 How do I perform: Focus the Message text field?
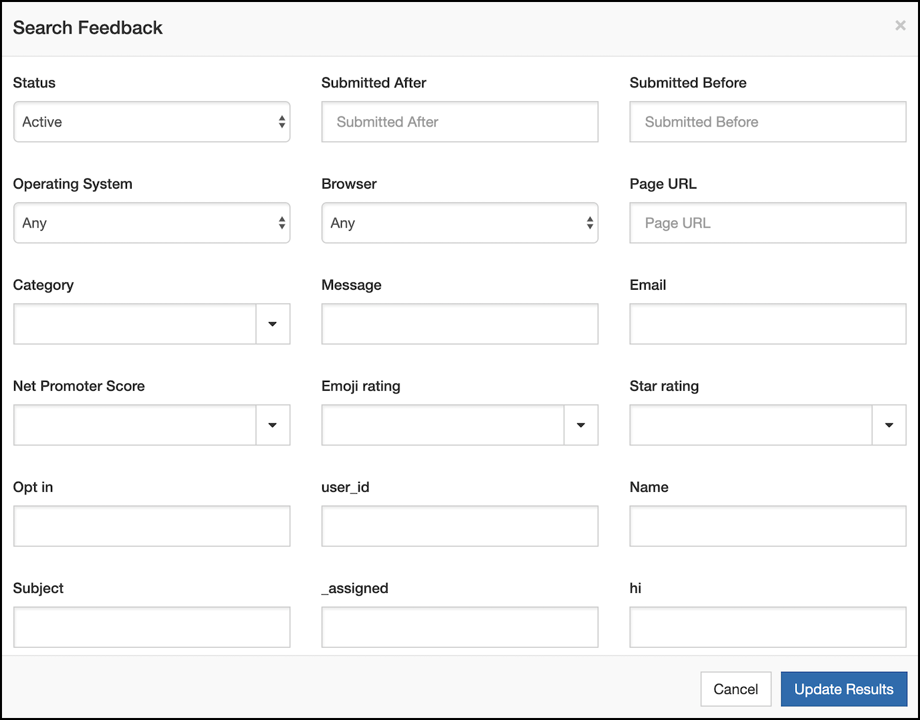(459, 324)
